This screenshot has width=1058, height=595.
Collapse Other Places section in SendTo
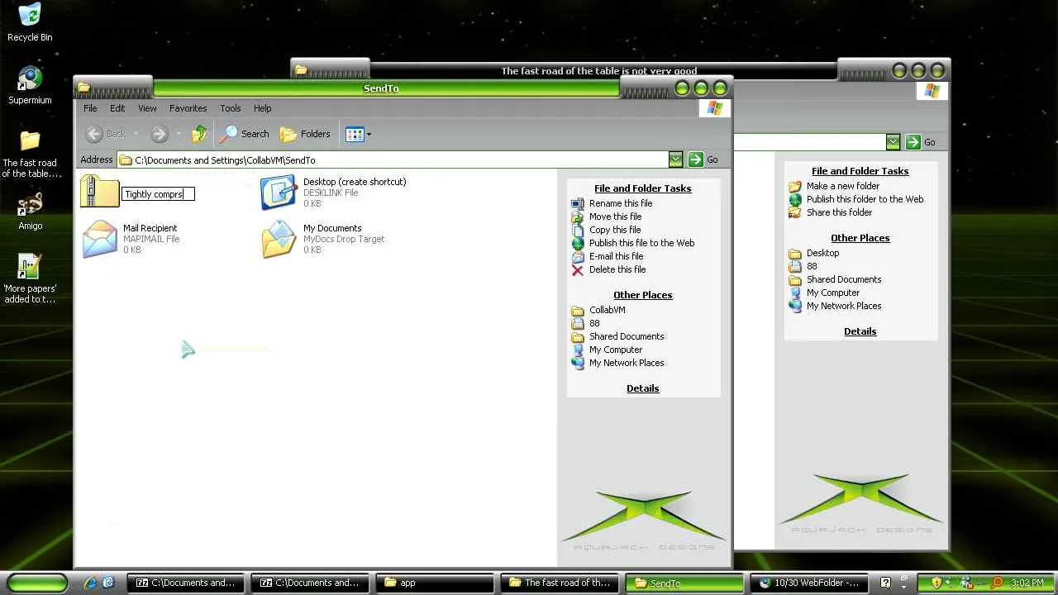pyautogui.click(x=642, y=295)
